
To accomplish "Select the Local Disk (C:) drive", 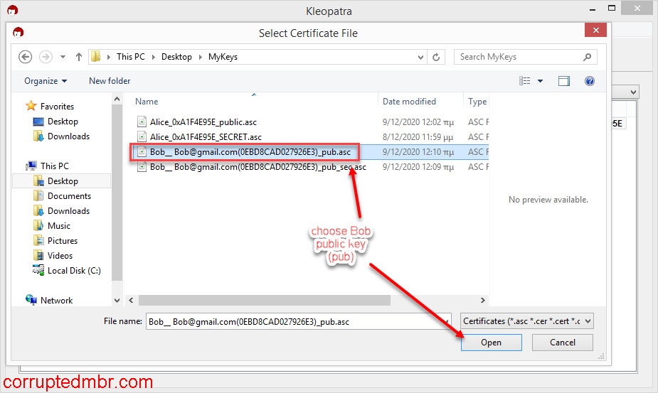I will [74, 271].
